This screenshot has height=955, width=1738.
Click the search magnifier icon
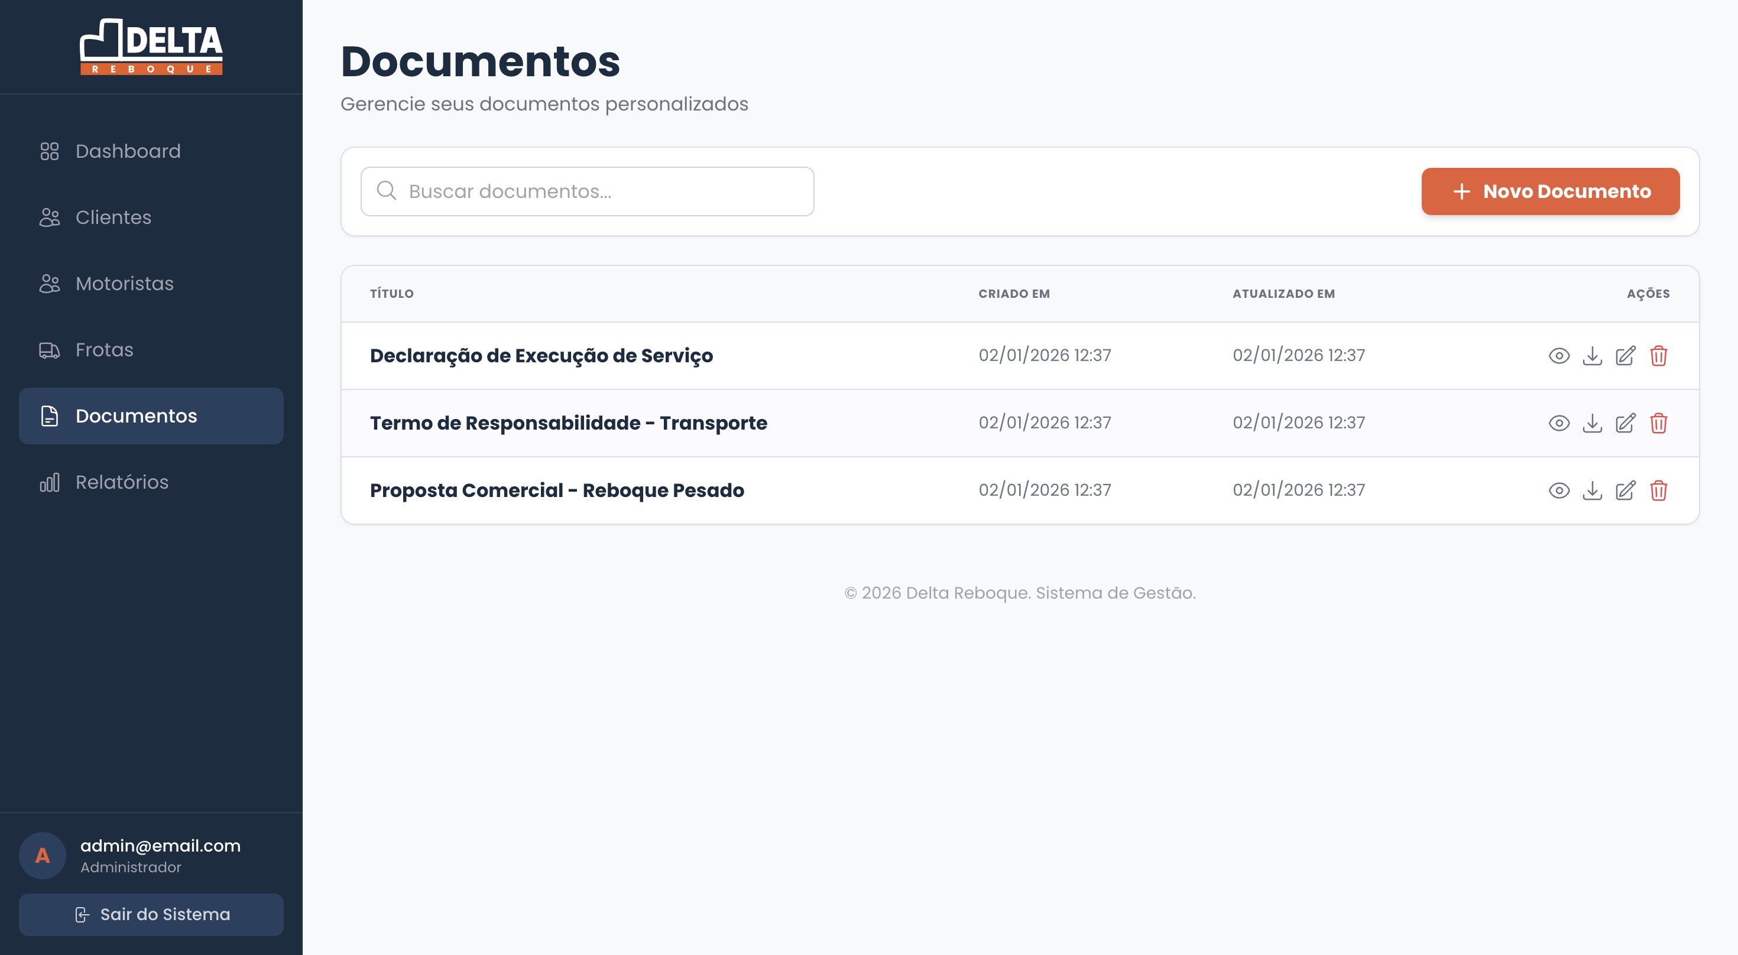pos(387,191)
